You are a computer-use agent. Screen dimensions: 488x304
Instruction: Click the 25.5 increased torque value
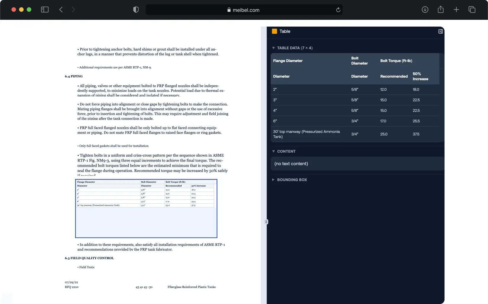(416, 121)
